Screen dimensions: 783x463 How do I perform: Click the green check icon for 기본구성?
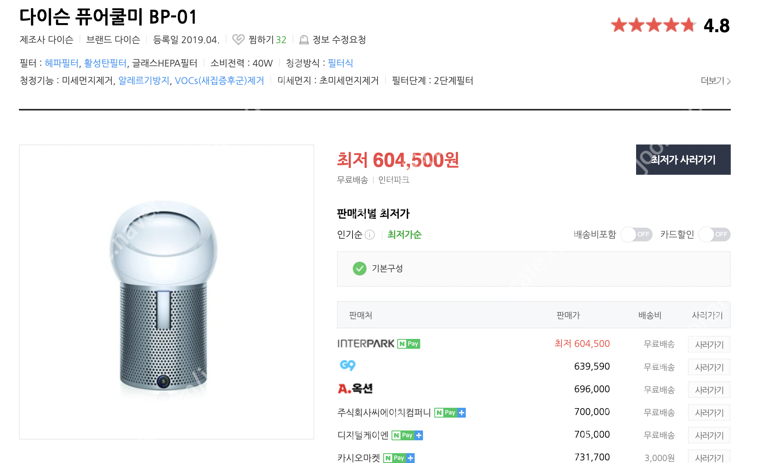pyautogui.click(x=359, y=269)
